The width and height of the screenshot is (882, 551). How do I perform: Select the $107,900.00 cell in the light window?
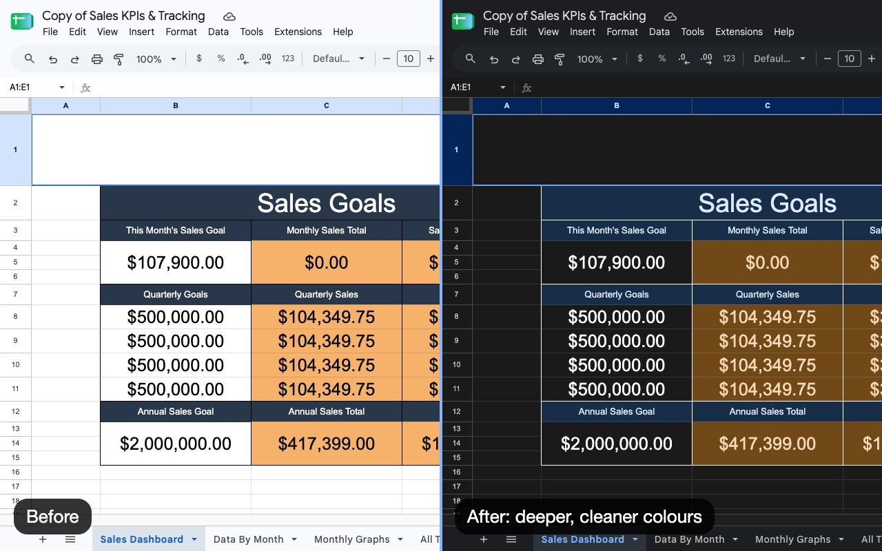click(176, 262)
